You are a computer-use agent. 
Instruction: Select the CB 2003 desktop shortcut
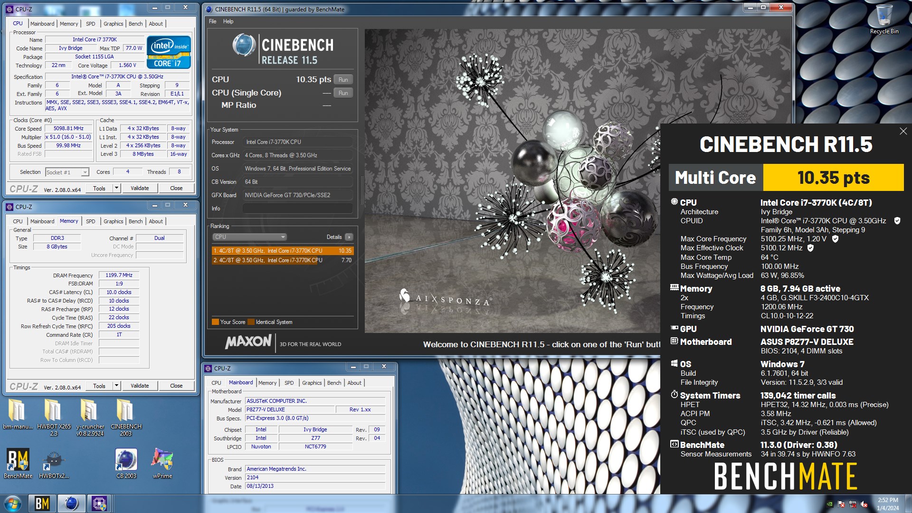126,463
